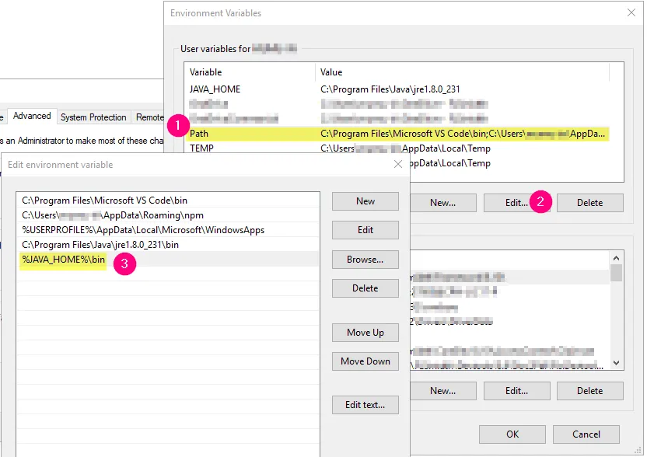Click the Variable column header
The image size is (647, 457).
pos(250,72)
